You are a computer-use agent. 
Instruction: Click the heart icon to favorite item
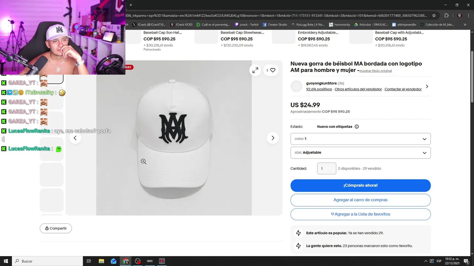[273, 70]
